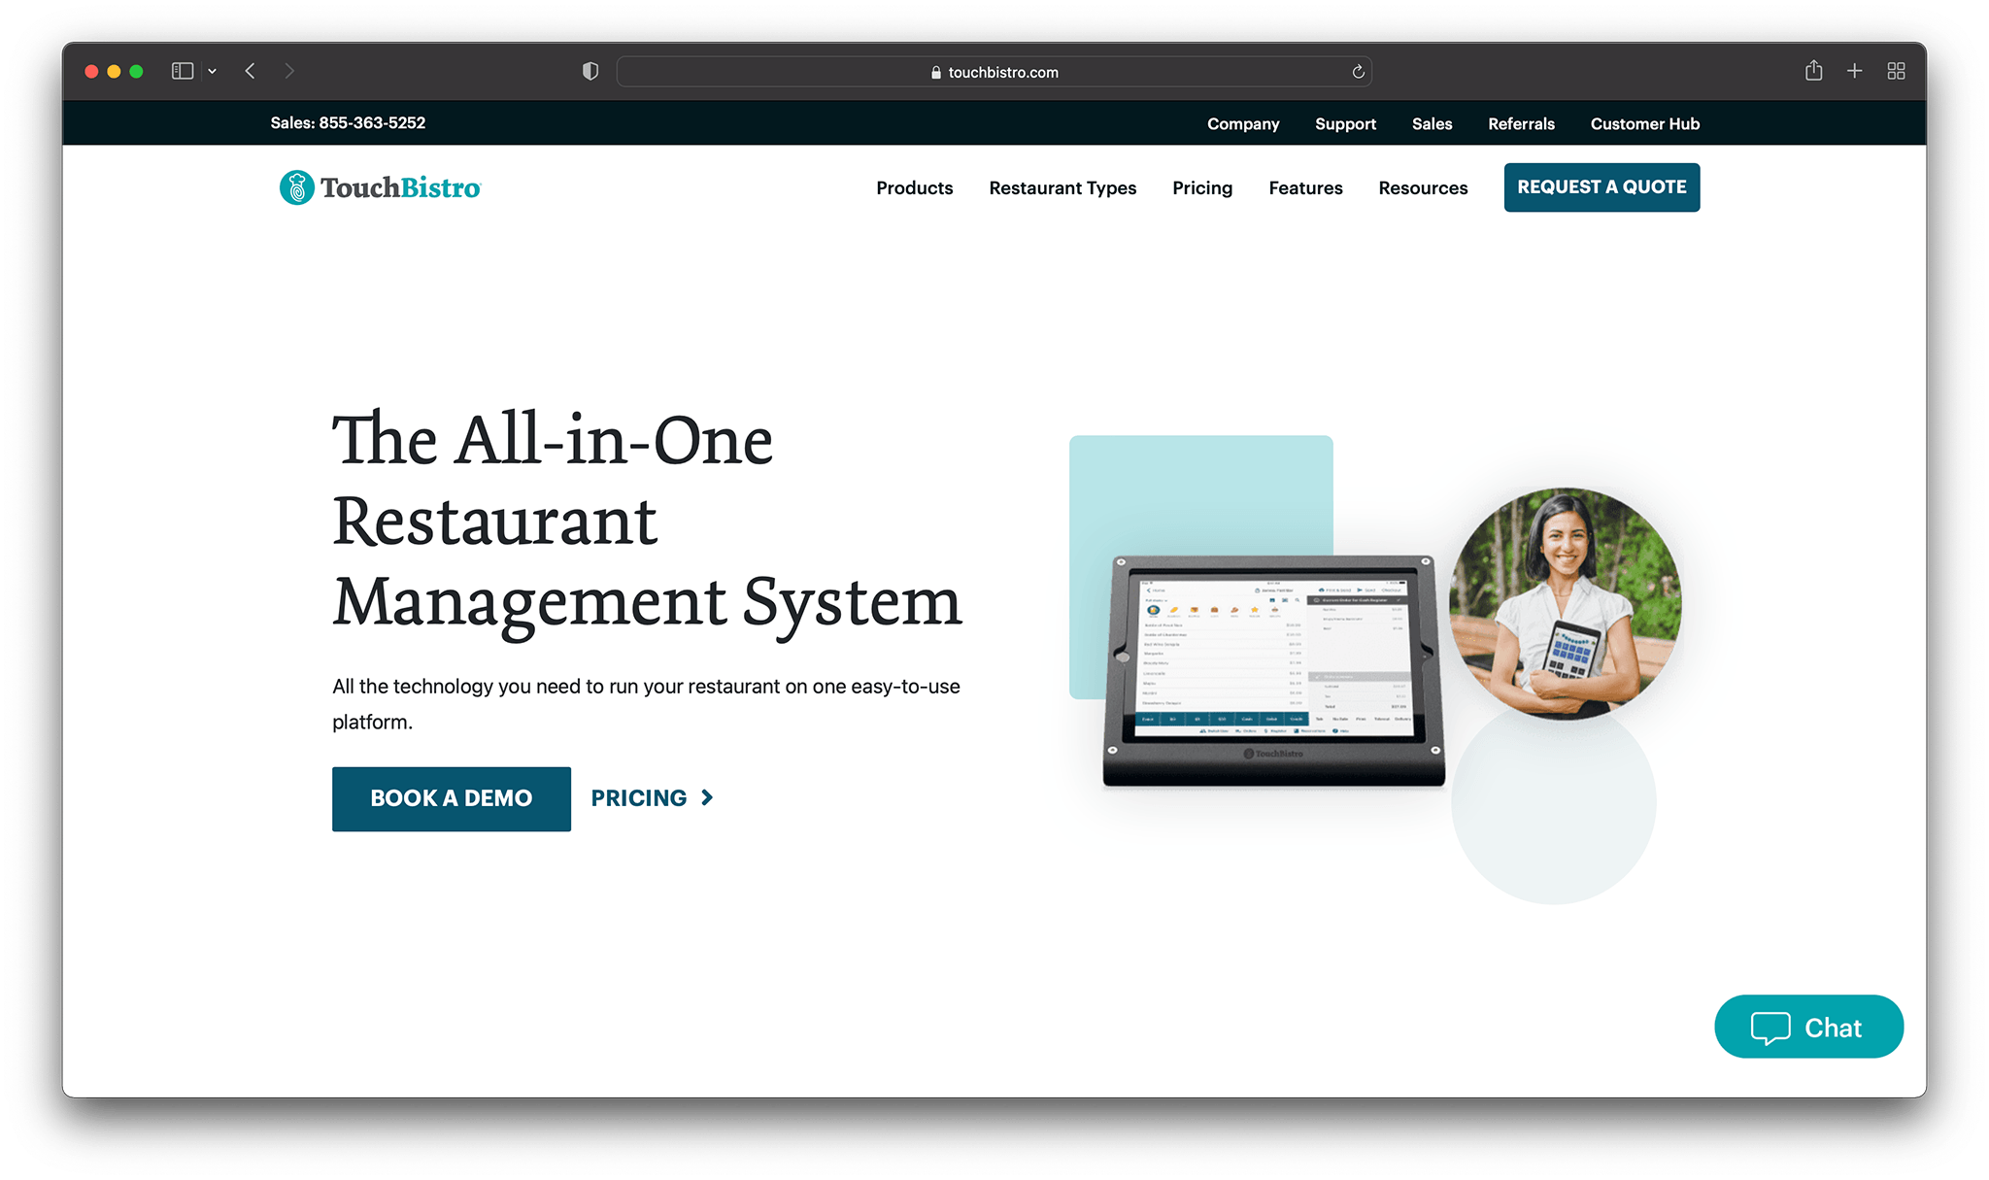The image size is (1989, 1180).
Task: Click the Book a Demo button
Action: (451, 798)
